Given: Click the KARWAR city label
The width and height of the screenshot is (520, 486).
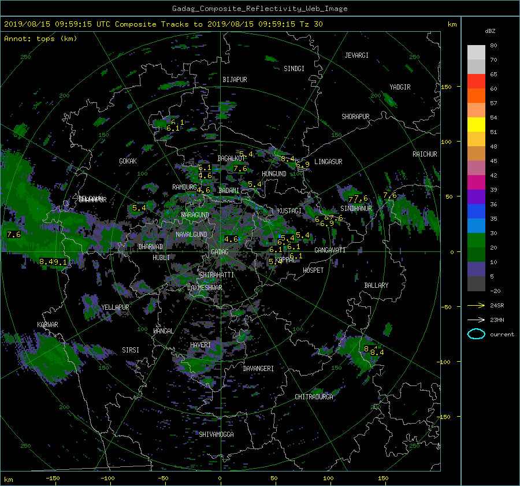Looking at the screenshot, I should [47, 325].
